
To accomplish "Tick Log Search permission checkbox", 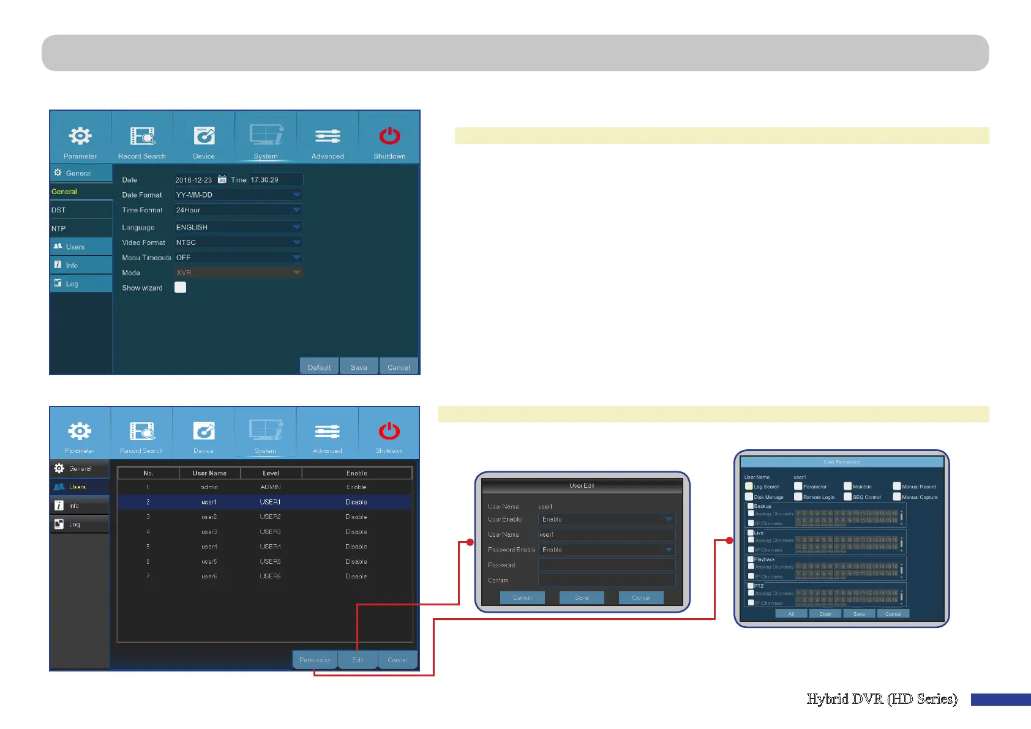I will pos(749,487).
